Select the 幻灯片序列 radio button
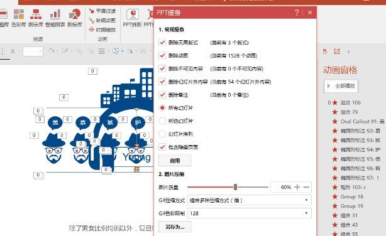The height and width of the screenshot is (236, 386). 162,134
